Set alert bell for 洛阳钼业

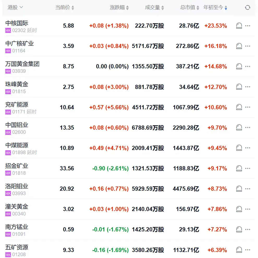[239, 189]
